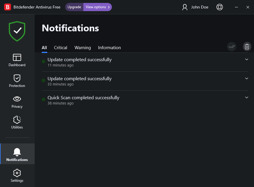Click the View options button
Image resolution: width=254 pixels, height=187 pixels.
97,7
